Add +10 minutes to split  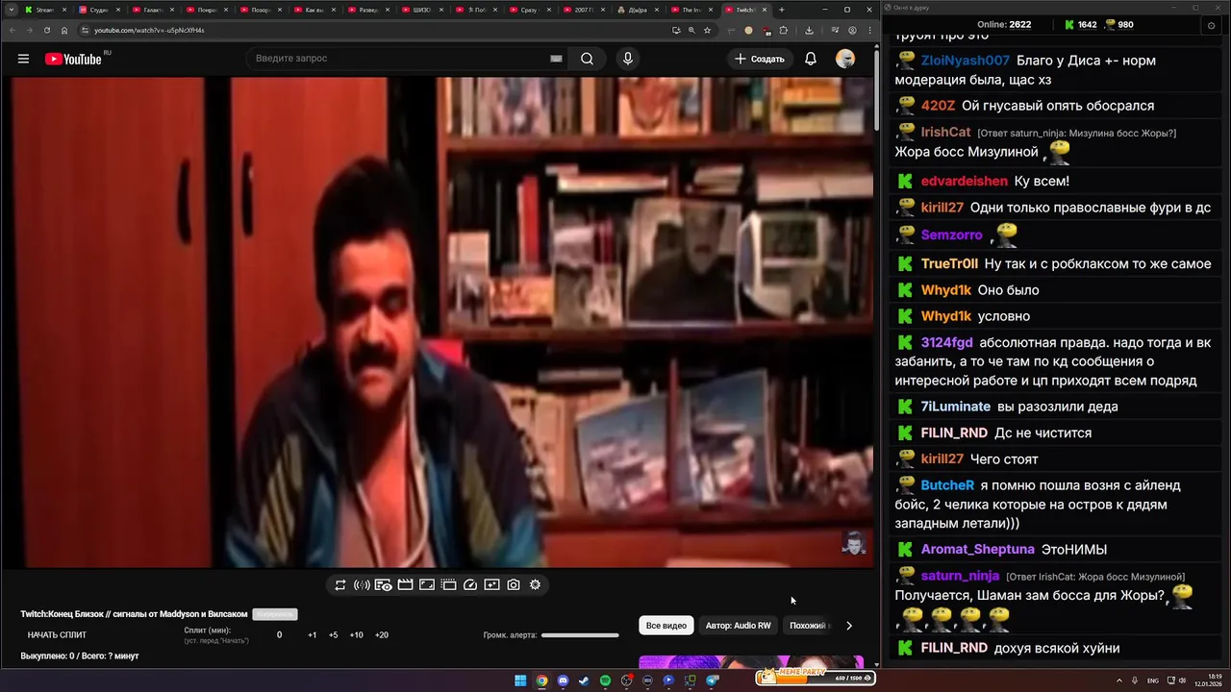point(356,635)
